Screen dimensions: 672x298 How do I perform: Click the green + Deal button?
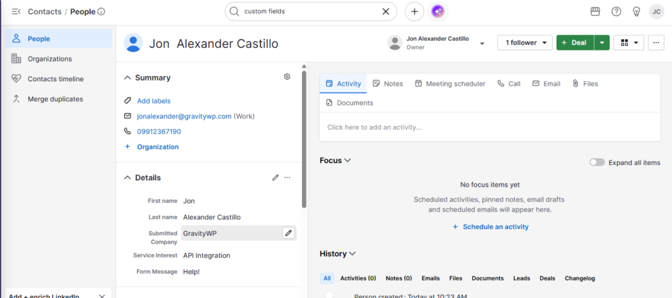[x=575, y=43]
